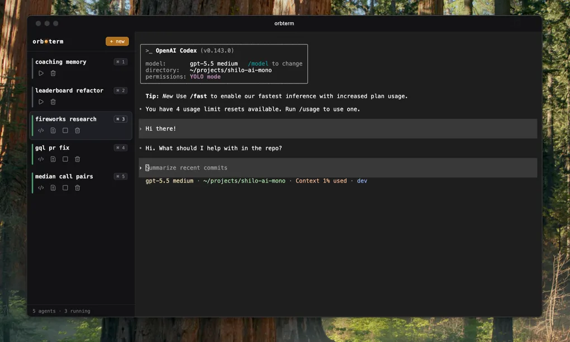
Task: Click the ~/projects/shilo-ai-mono directory value in header
Action: click(x=230, y=70)
